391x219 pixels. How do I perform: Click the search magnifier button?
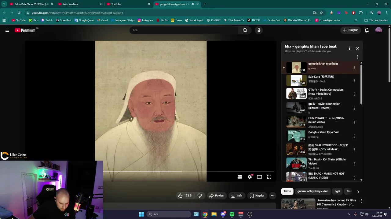click(245, 30)
